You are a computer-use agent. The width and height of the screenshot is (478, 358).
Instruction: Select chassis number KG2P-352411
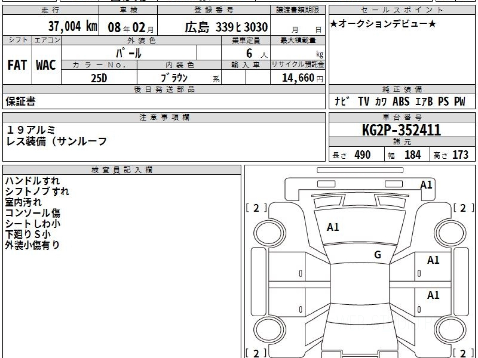(x=402, y=130)
